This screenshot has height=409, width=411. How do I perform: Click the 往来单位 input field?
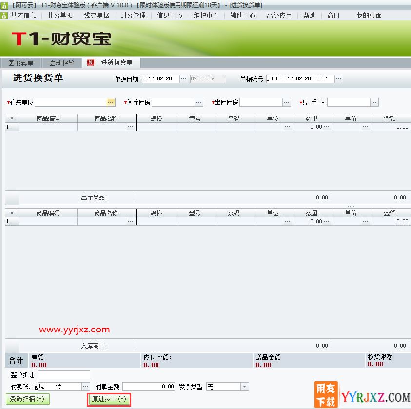coord(71,102)
